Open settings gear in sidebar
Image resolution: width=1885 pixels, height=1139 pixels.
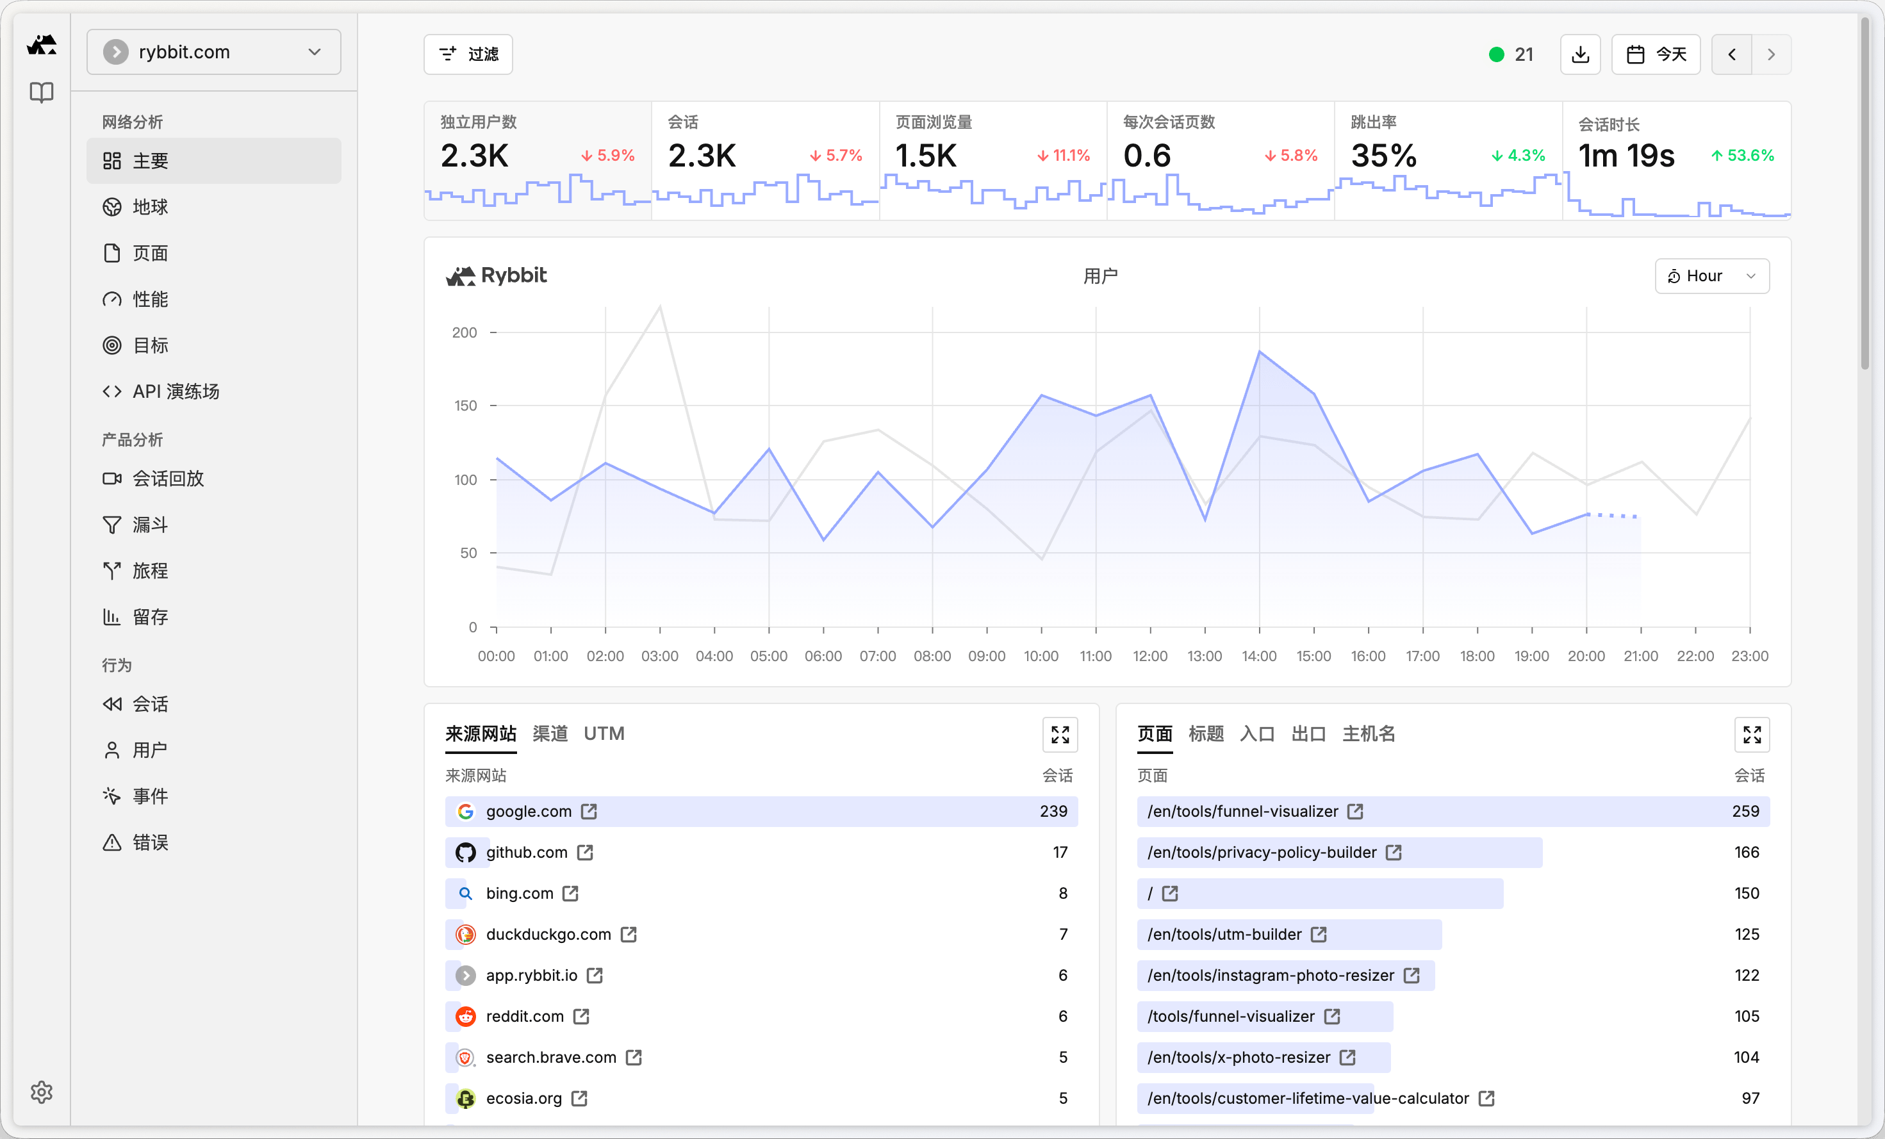[x=41, y=1092]
